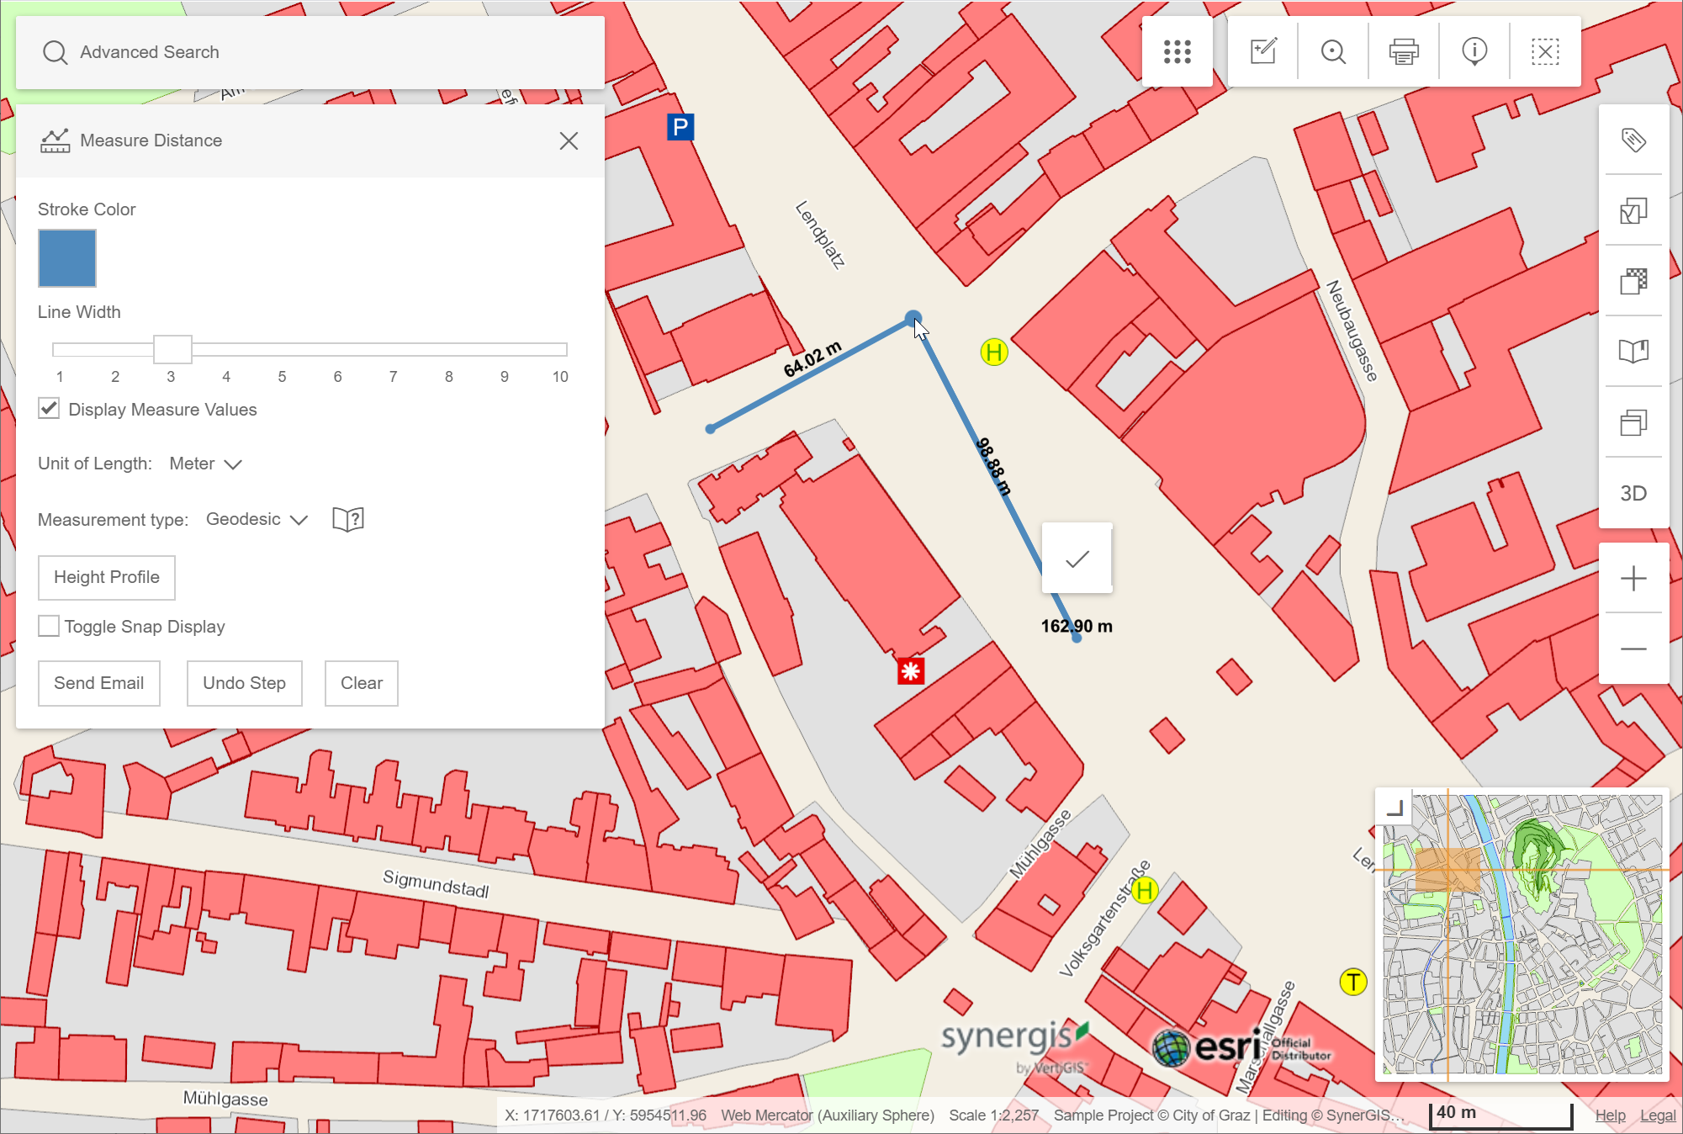1683x1134 pixels.
Task: Open measurement type help icon
Action: [347, 519]
